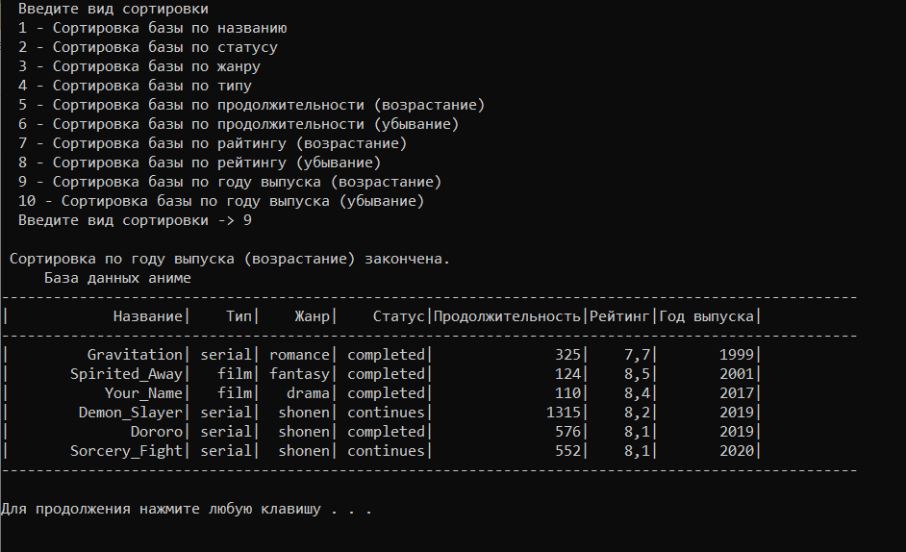Click the Gravitation row title

(x=135, y=354)
